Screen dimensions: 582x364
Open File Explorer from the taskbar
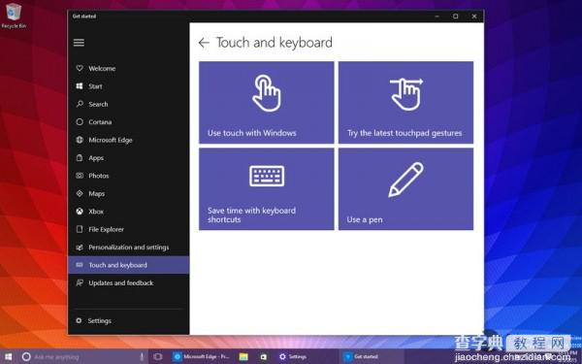coord(243,357)
